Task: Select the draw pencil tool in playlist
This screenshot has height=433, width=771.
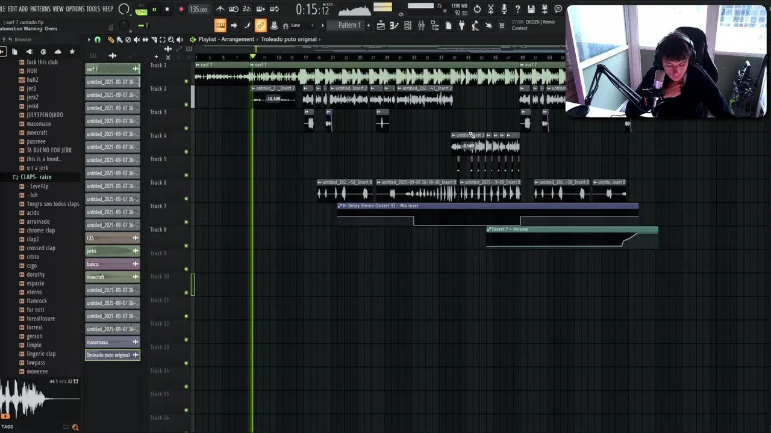Action: click(x=111, y=40)
